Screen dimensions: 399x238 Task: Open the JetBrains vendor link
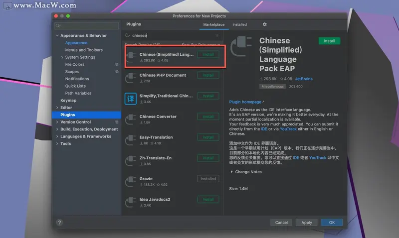tap(304, 79)
